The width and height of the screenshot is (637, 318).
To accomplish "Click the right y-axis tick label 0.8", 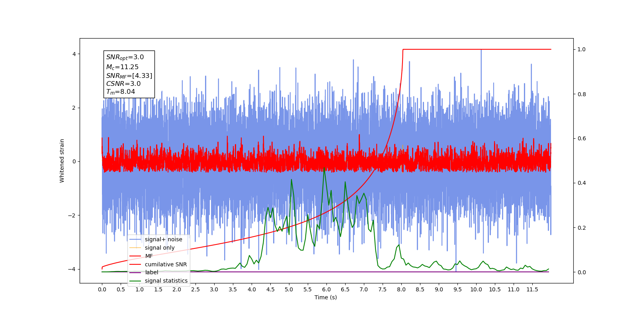I will (582, 94).
